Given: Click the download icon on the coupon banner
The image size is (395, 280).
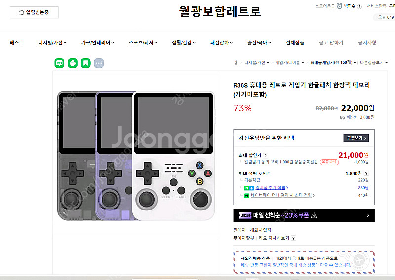Looking at the screenshot, I should pyautogui.click(x=314, y=215).
